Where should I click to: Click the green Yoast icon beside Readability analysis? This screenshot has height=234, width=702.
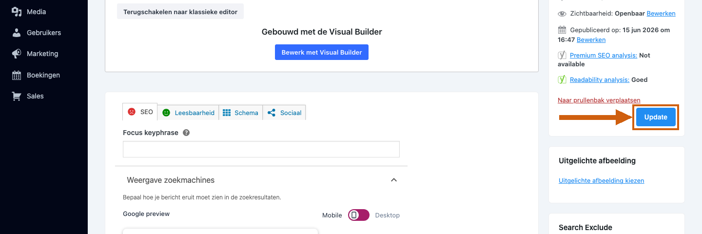click(562, 79)
